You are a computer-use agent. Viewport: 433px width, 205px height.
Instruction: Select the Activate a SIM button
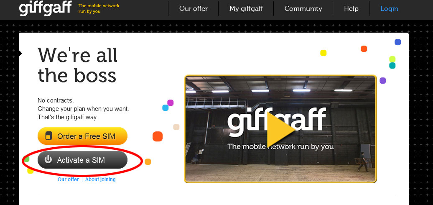(x=82, y=160)
